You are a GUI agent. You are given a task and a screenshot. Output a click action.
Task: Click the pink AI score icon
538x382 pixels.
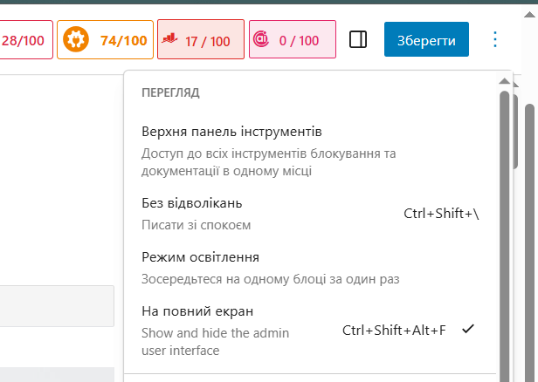pyautogui.click(x=260, y=40)
